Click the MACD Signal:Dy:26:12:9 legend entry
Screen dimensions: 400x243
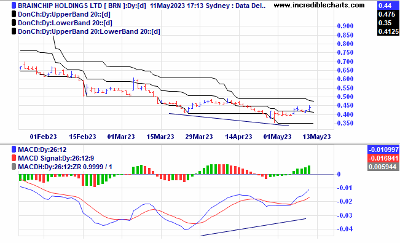coord(56,158)
